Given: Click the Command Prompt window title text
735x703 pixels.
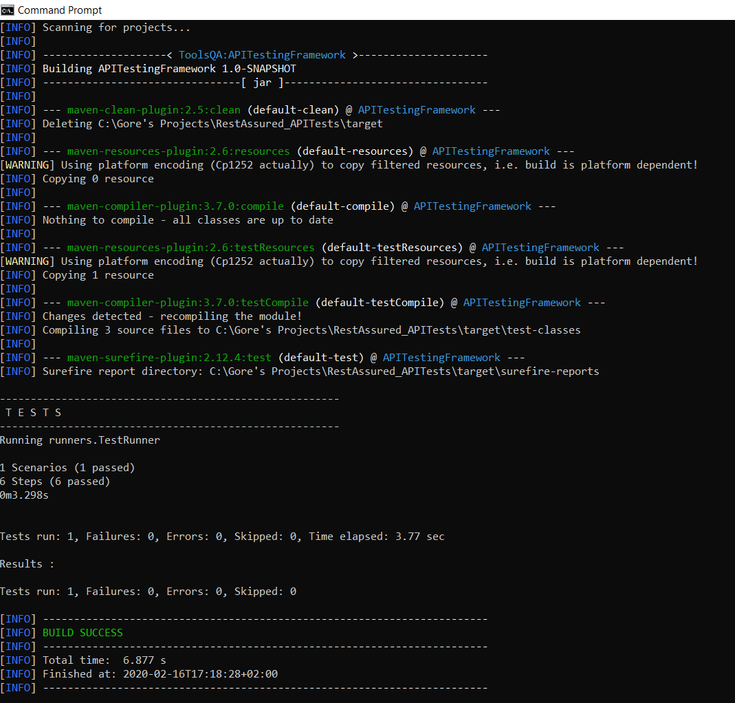Looking at the screenshot, I should [x=60, y=10].
